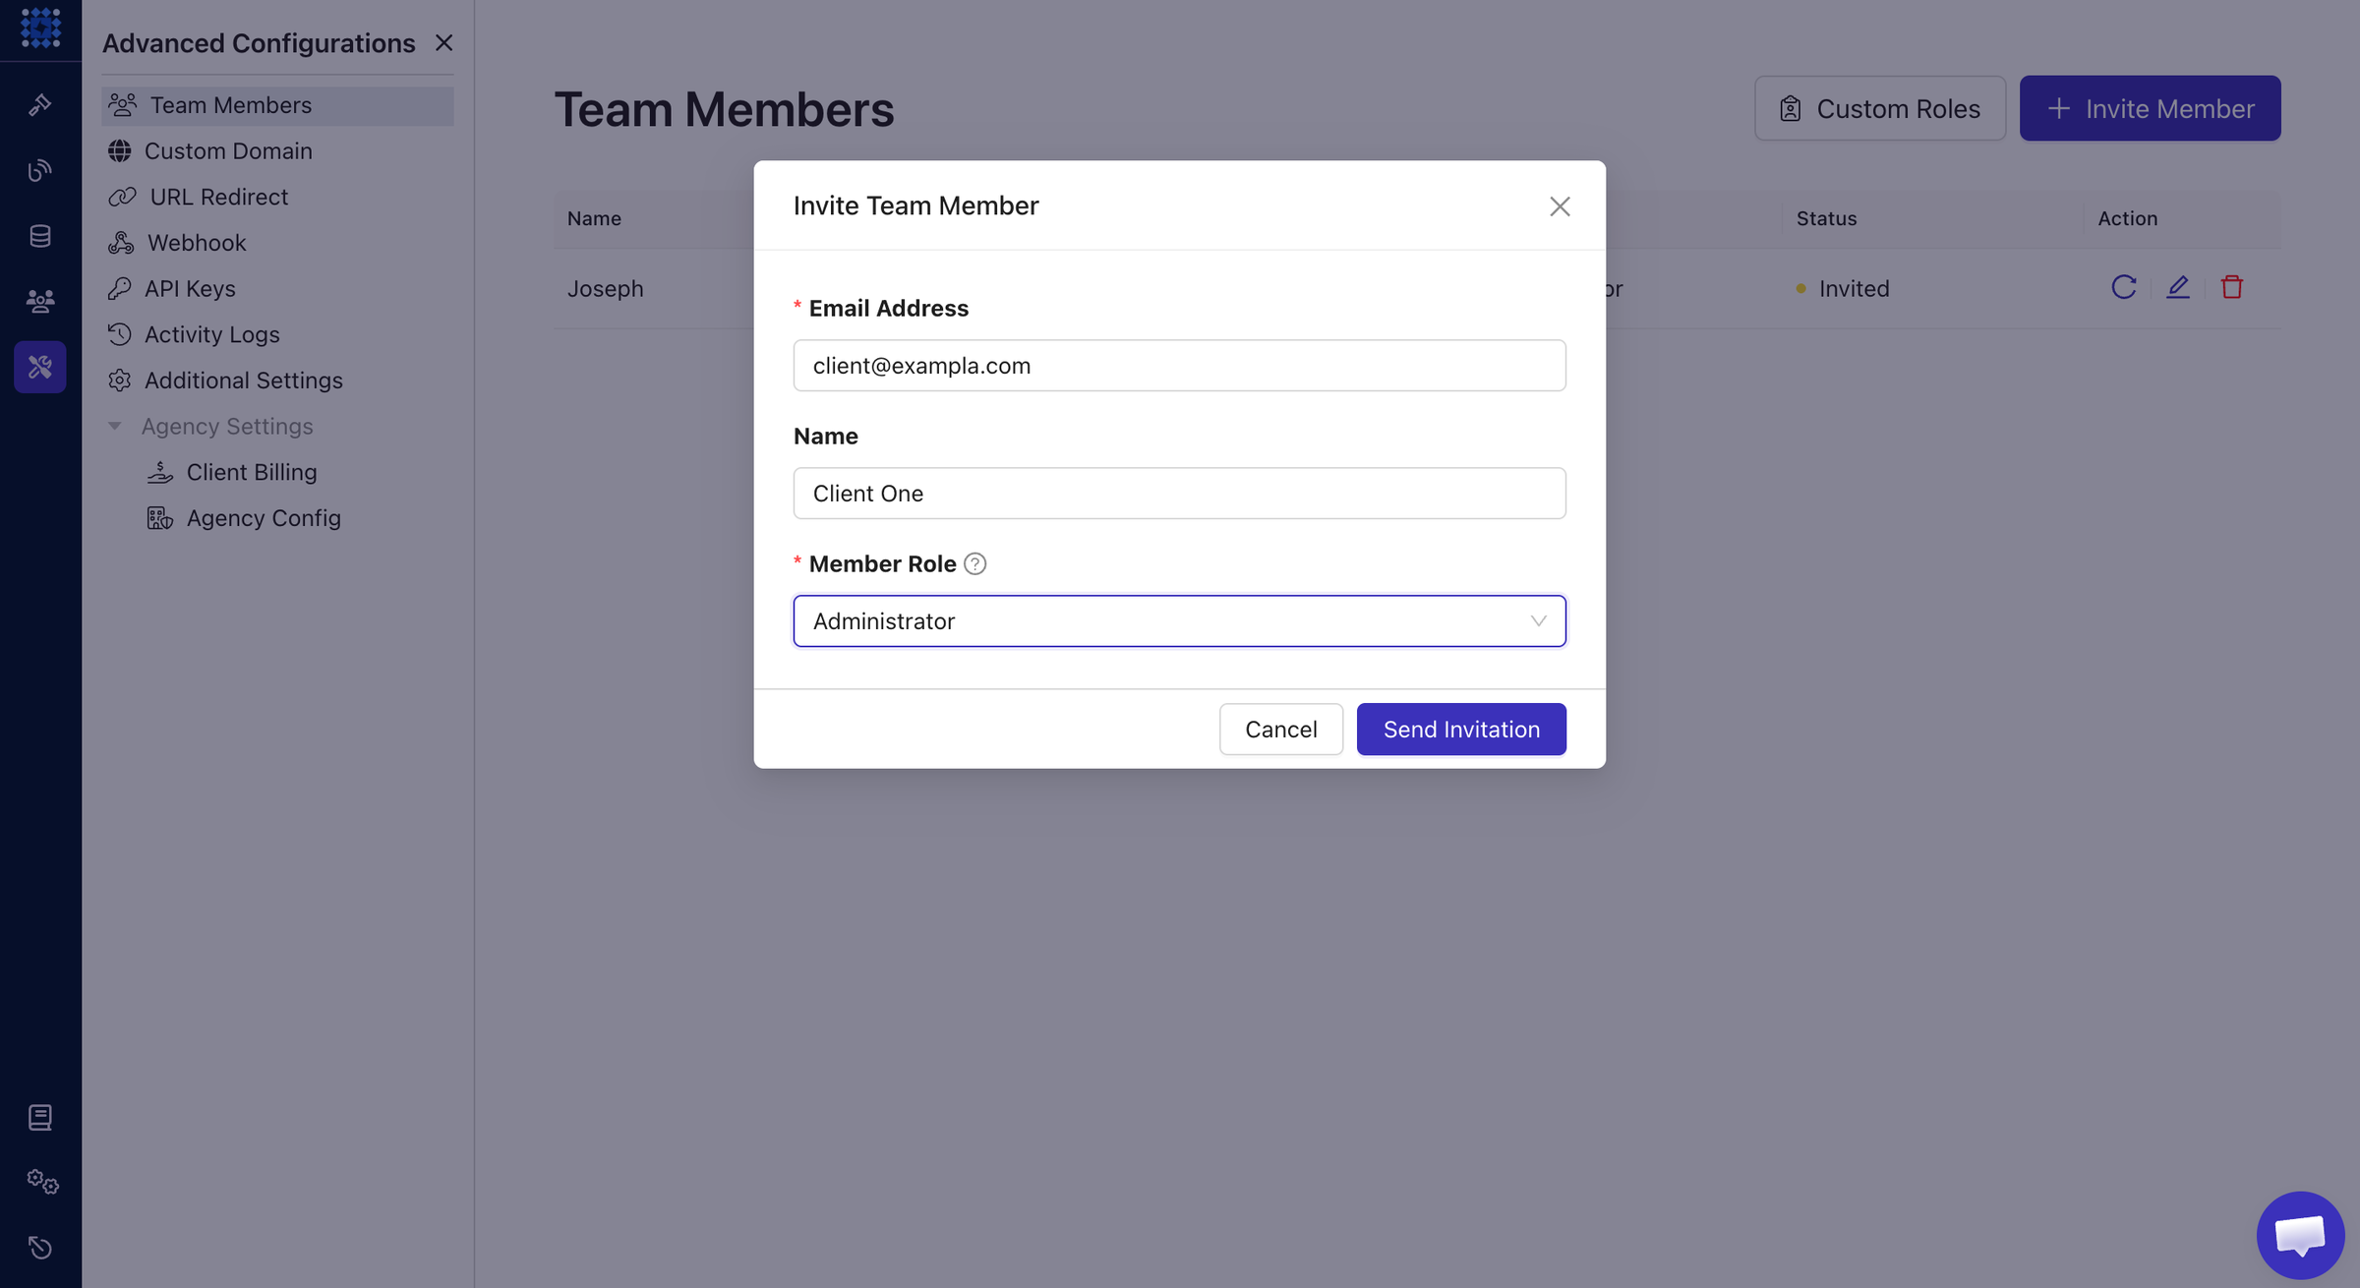Viewport: 2360px width, 1288px height.
Task: Click the Email Address input field
Action: 1179,366
